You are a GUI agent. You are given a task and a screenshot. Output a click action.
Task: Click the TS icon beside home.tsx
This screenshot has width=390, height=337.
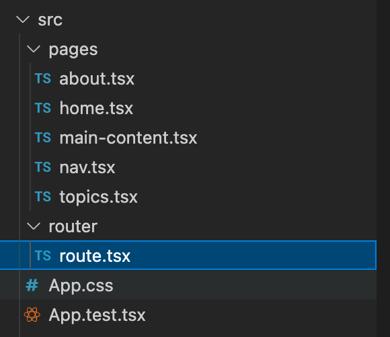coord(43,108)
